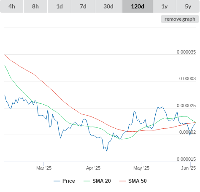This screenshot has width=200, height=192.
Task: Click the Jun '25 axis label
Action: tap(188, 168)
